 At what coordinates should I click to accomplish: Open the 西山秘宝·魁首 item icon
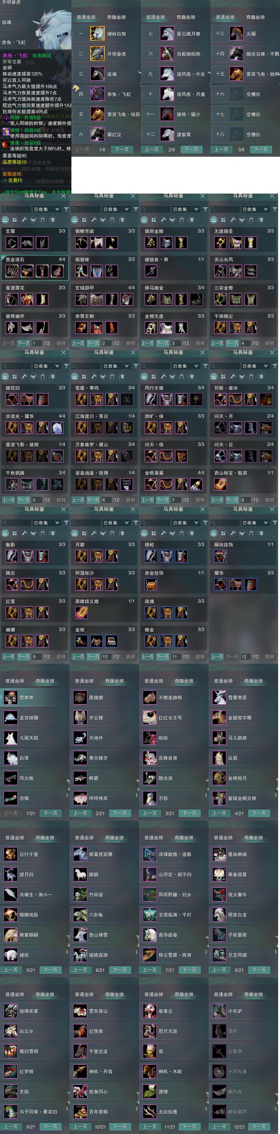pos(221,484)
